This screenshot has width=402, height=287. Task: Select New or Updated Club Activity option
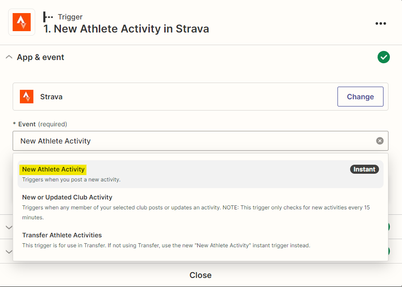200,207
